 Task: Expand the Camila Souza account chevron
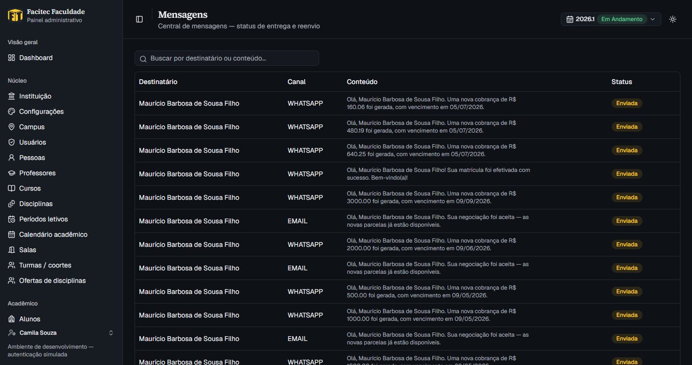coord(111,333)
